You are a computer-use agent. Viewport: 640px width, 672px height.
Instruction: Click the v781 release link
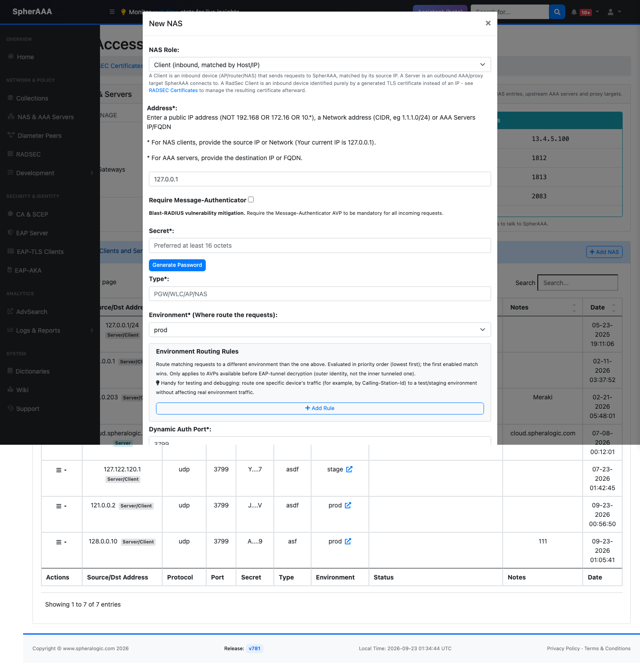tap(255, 648)
